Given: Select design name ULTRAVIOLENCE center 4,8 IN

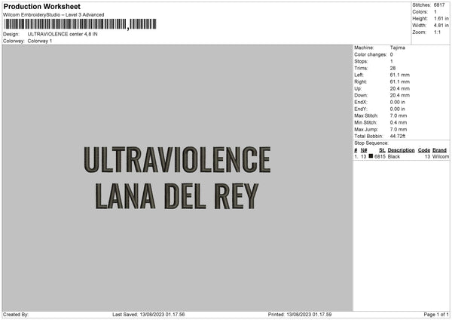Looking at the screenshot, I should pos(63,34).
